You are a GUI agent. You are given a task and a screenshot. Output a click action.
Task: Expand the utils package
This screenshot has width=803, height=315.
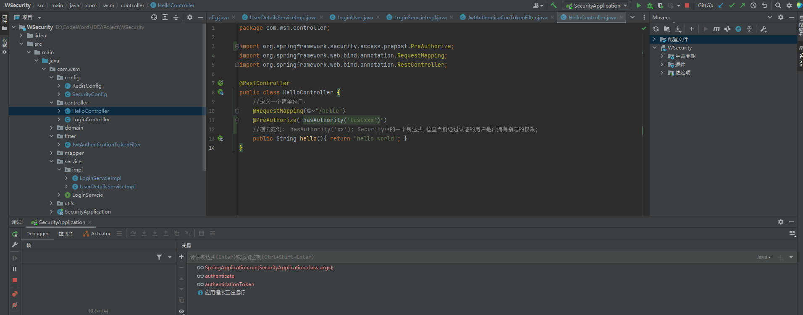tap(52, 203)
